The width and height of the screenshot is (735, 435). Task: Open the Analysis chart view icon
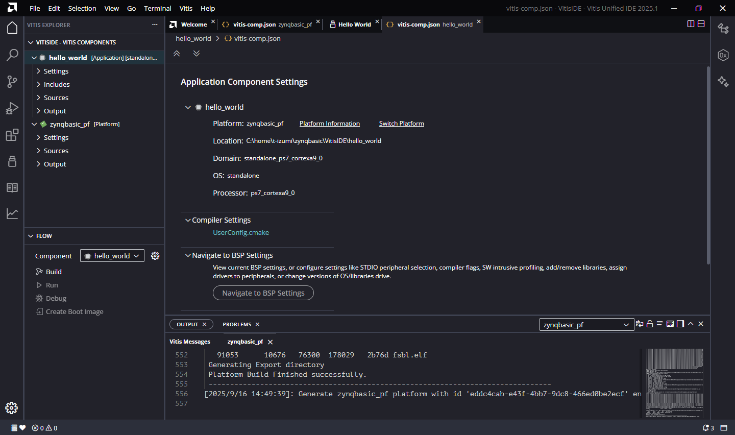pyautogui.click(x=12, y=214)
